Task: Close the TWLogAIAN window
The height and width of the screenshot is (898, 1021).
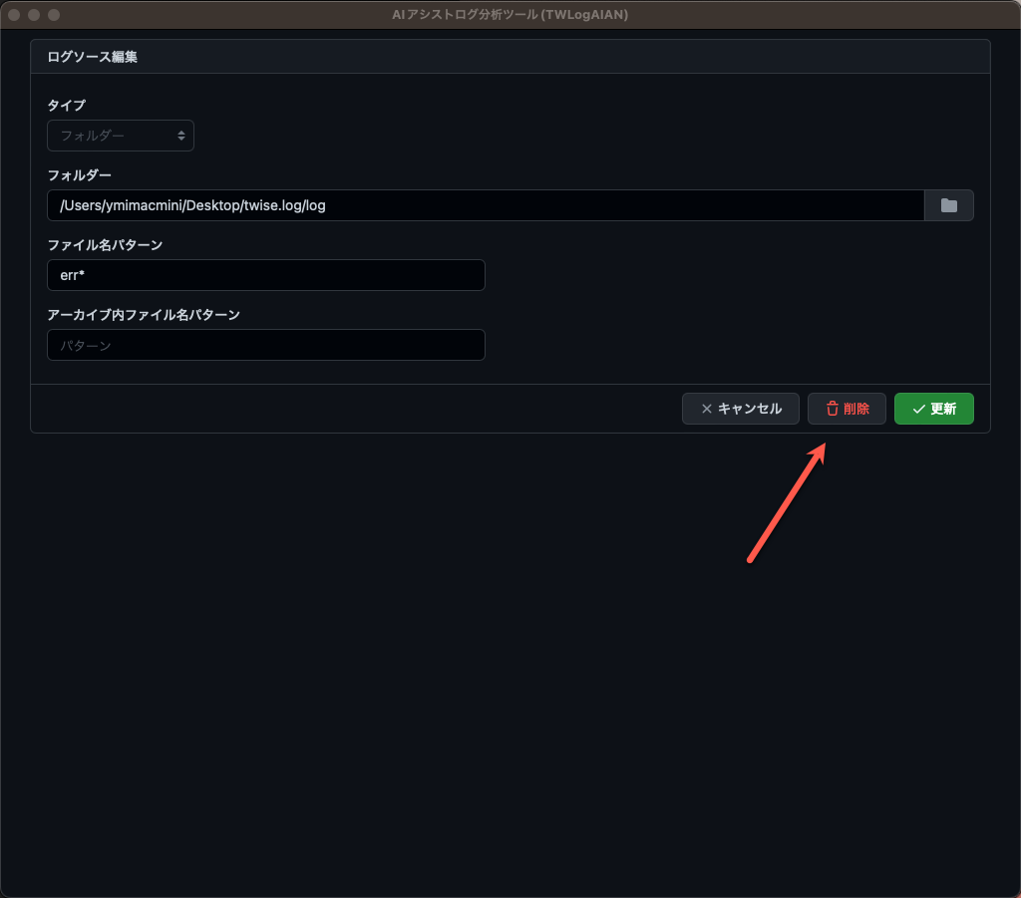Action: (14, 15)
